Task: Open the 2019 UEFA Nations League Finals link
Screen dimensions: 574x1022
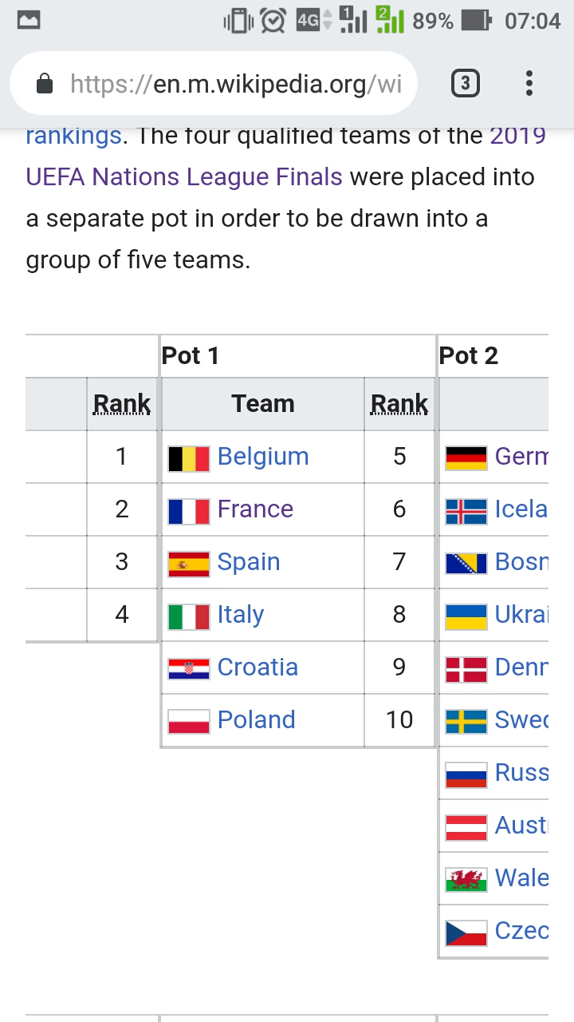Action: pyautogui.click(x=286, y=156)
